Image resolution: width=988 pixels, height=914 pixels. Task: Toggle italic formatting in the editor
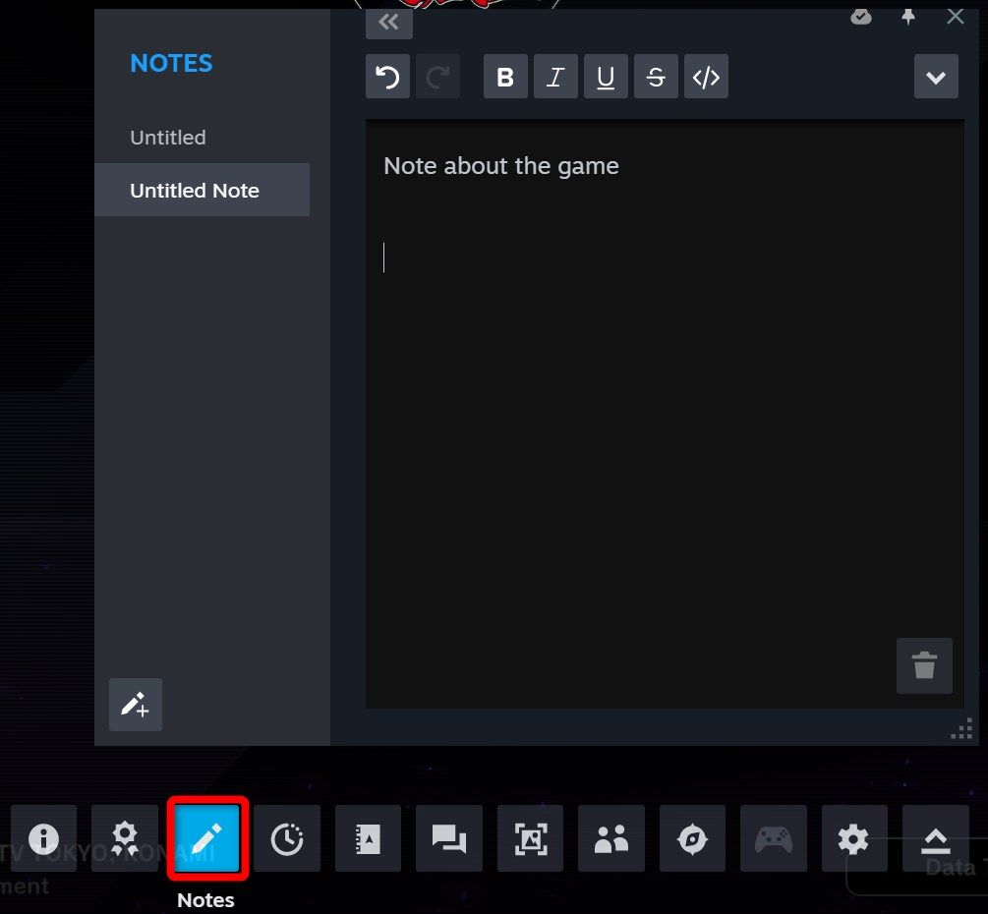tap(555, 76)
